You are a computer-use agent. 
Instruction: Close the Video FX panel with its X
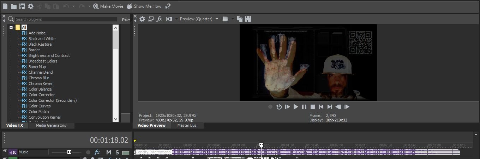(x=4, y=16)
